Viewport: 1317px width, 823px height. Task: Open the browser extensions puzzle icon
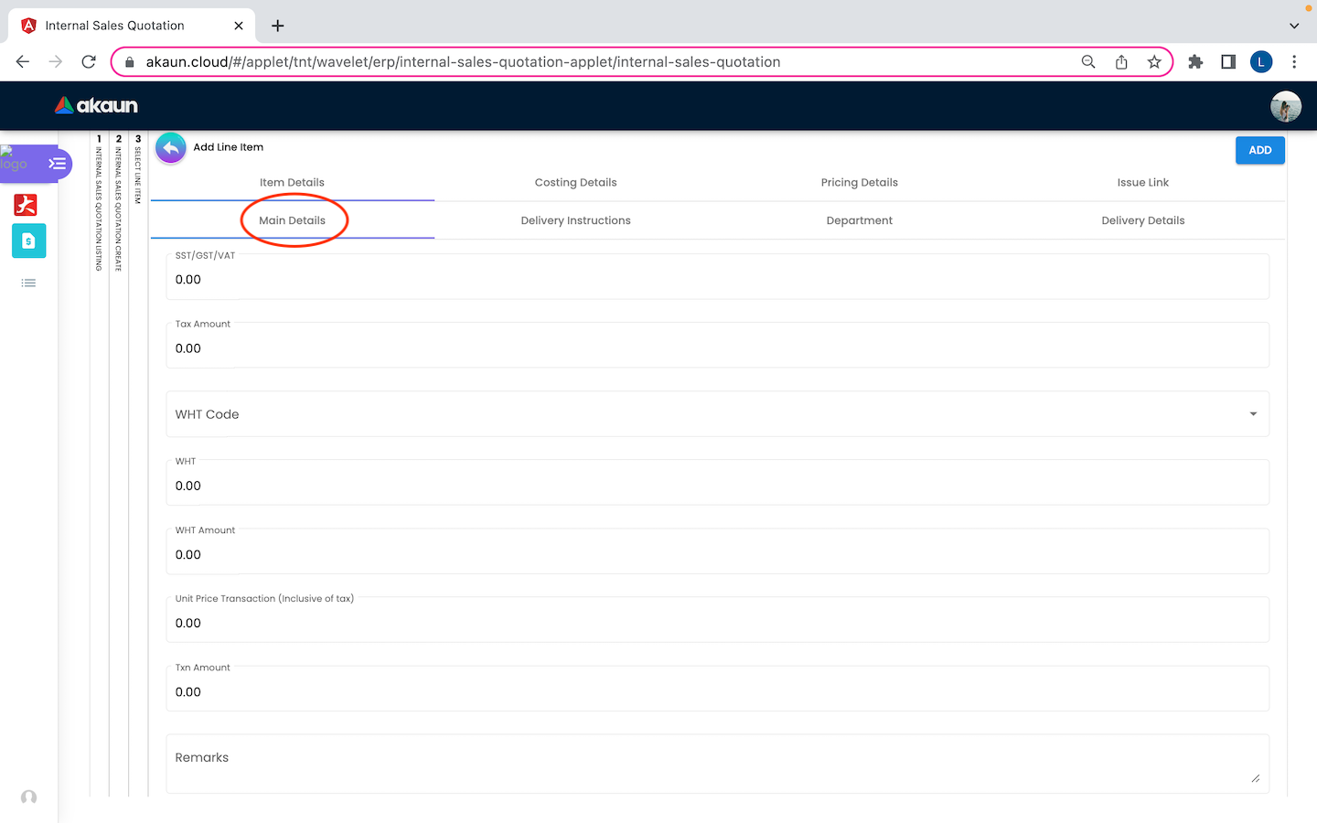click(x=1195, y=61)
